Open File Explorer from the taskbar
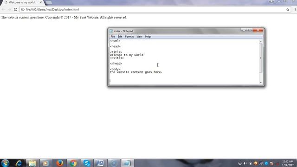The width and height of the screenshot is (297, 167). pyautogui.click(x=32, y=163)
